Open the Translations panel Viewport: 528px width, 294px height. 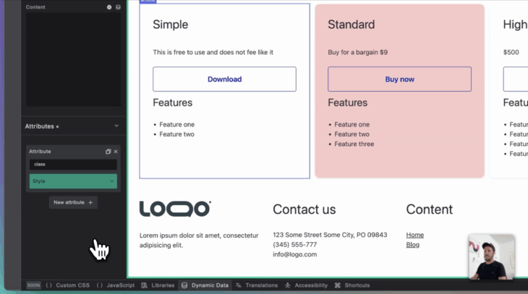[257, 285]
